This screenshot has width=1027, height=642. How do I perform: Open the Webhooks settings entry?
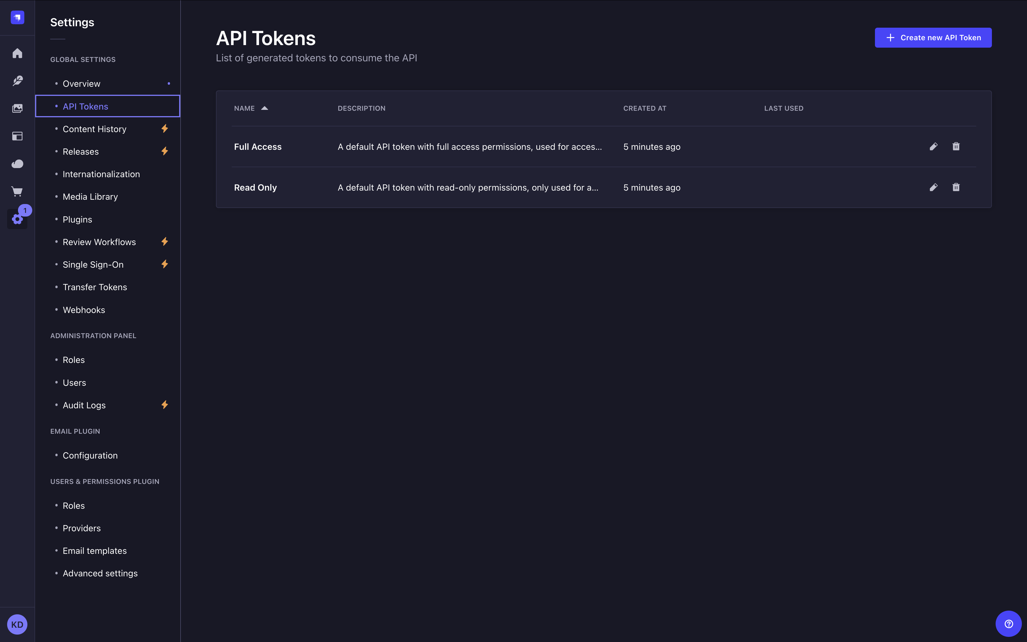[84, 310]
